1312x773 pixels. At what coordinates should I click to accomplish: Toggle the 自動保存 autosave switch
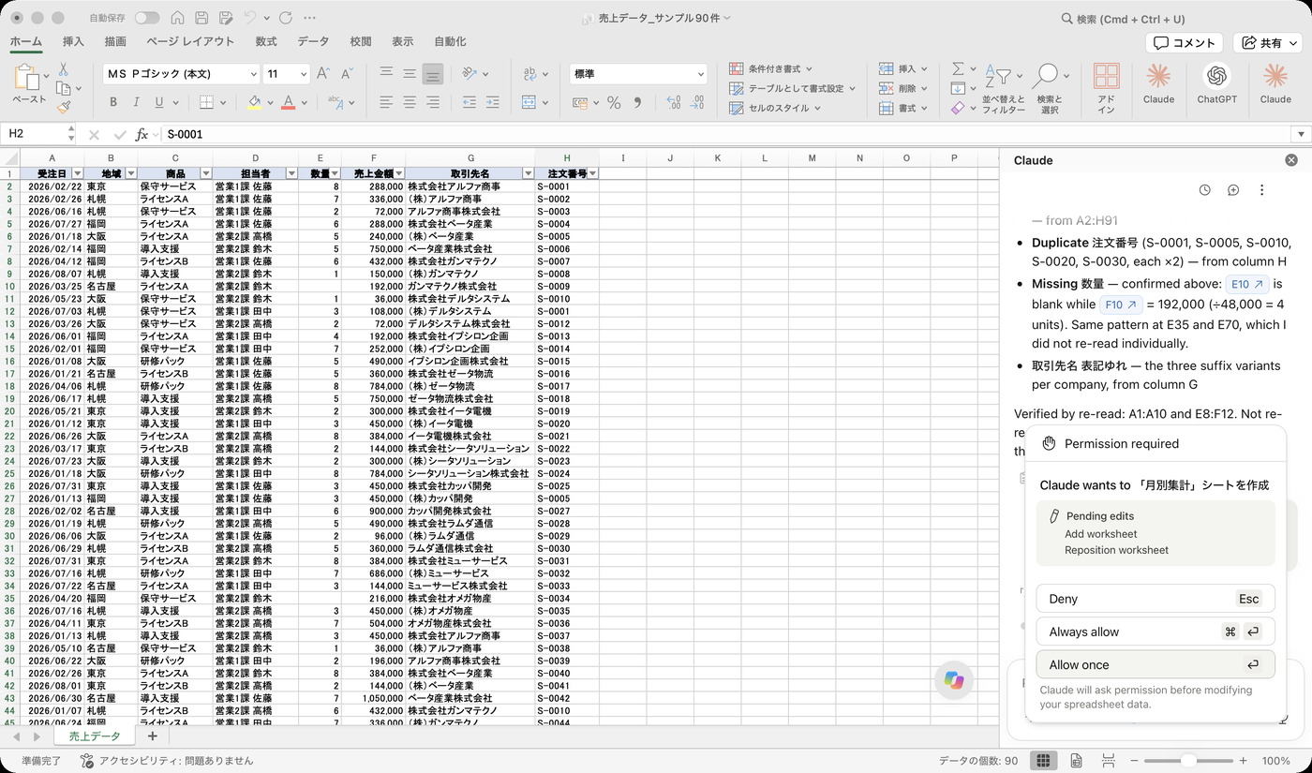pos(146,18)
